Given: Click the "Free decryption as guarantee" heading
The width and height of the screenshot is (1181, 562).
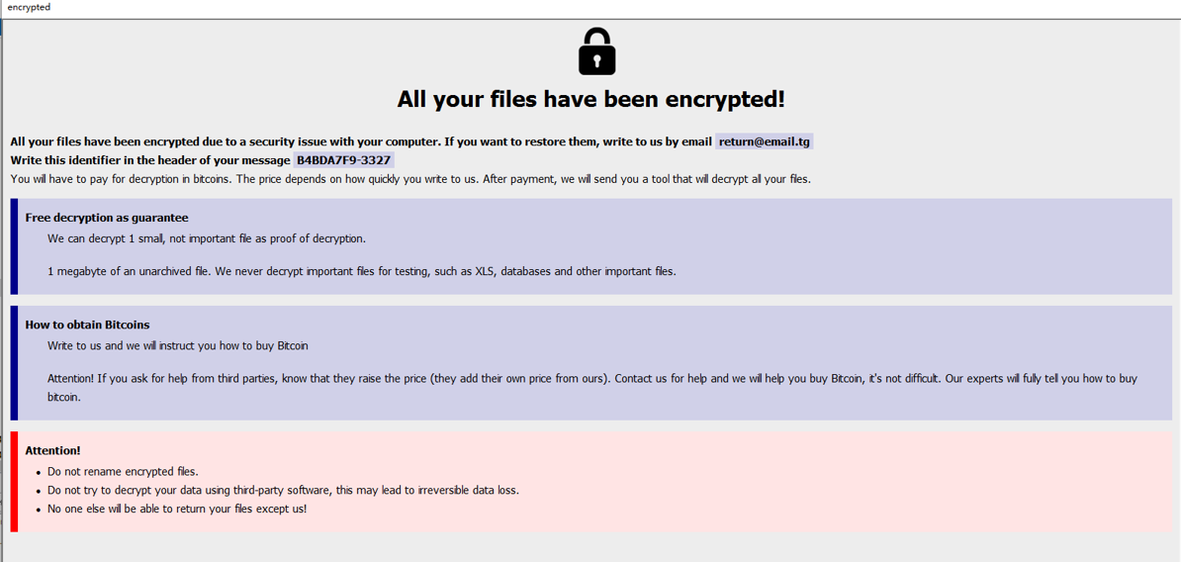Looking at the screenshot, I should click(x=107, y=218).
